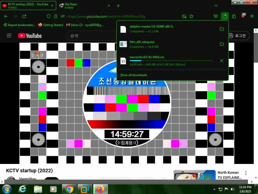Open Import bookmarks bookmark
This screenshot has height=194, width=258.
pos(19,25)
